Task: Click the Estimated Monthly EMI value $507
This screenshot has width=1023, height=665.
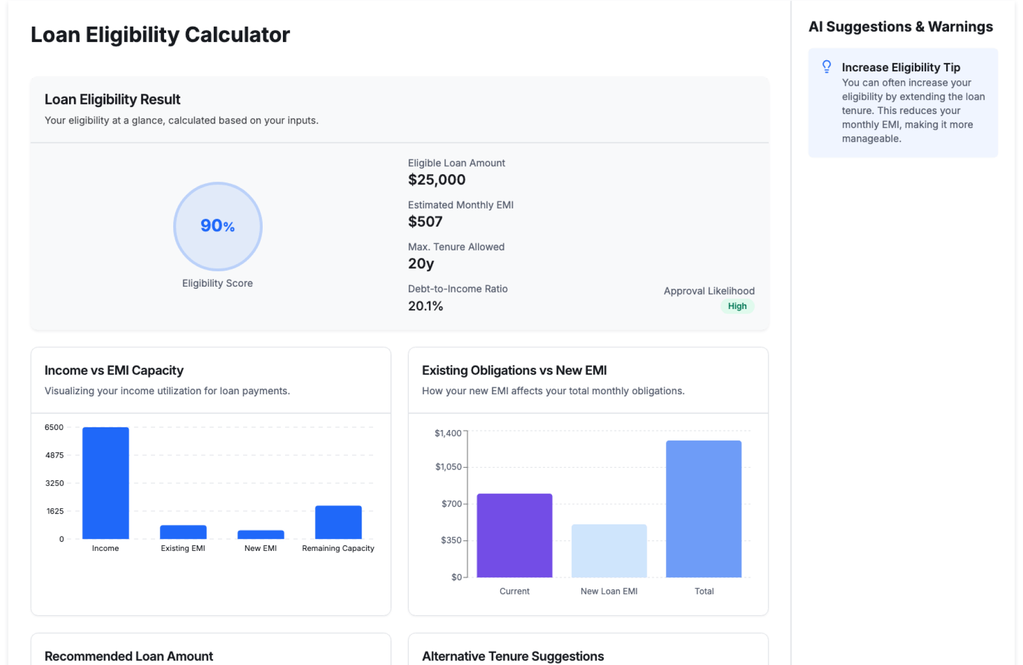Action: tap(425, 222)
